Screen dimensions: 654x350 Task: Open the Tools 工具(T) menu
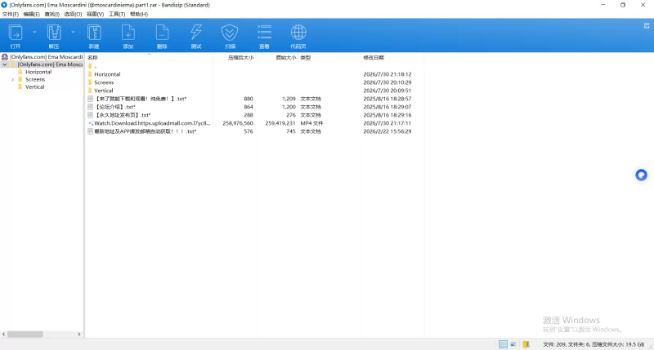(117, 14)
